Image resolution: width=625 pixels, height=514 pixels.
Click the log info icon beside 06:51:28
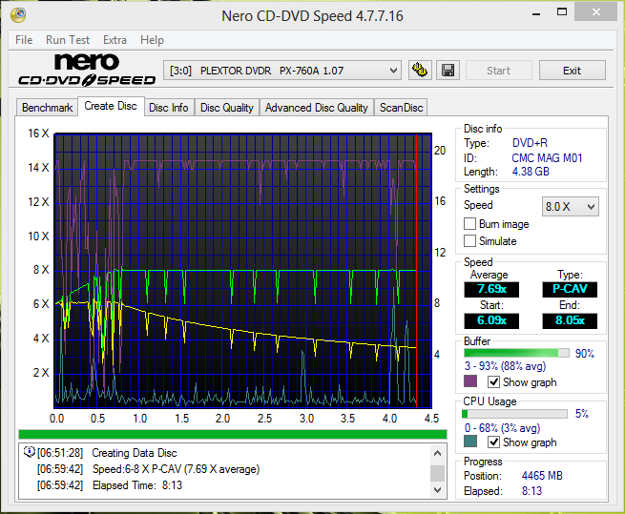29,452
